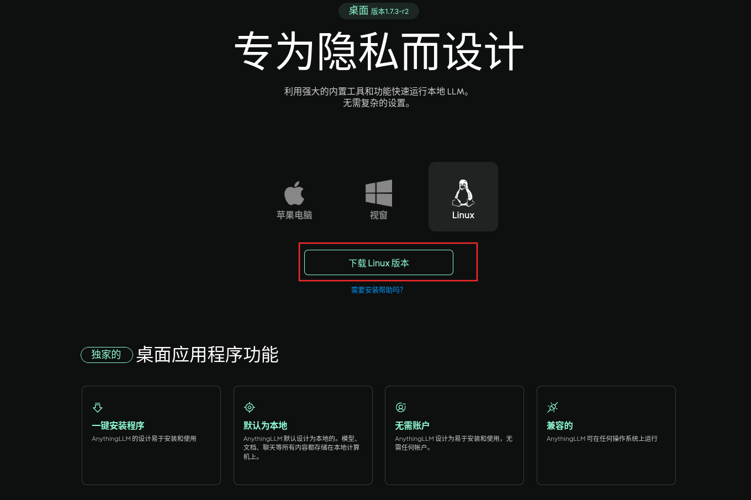Click the 一键安装程序 card title
The image size is (751, 500).
click(118, 425)
